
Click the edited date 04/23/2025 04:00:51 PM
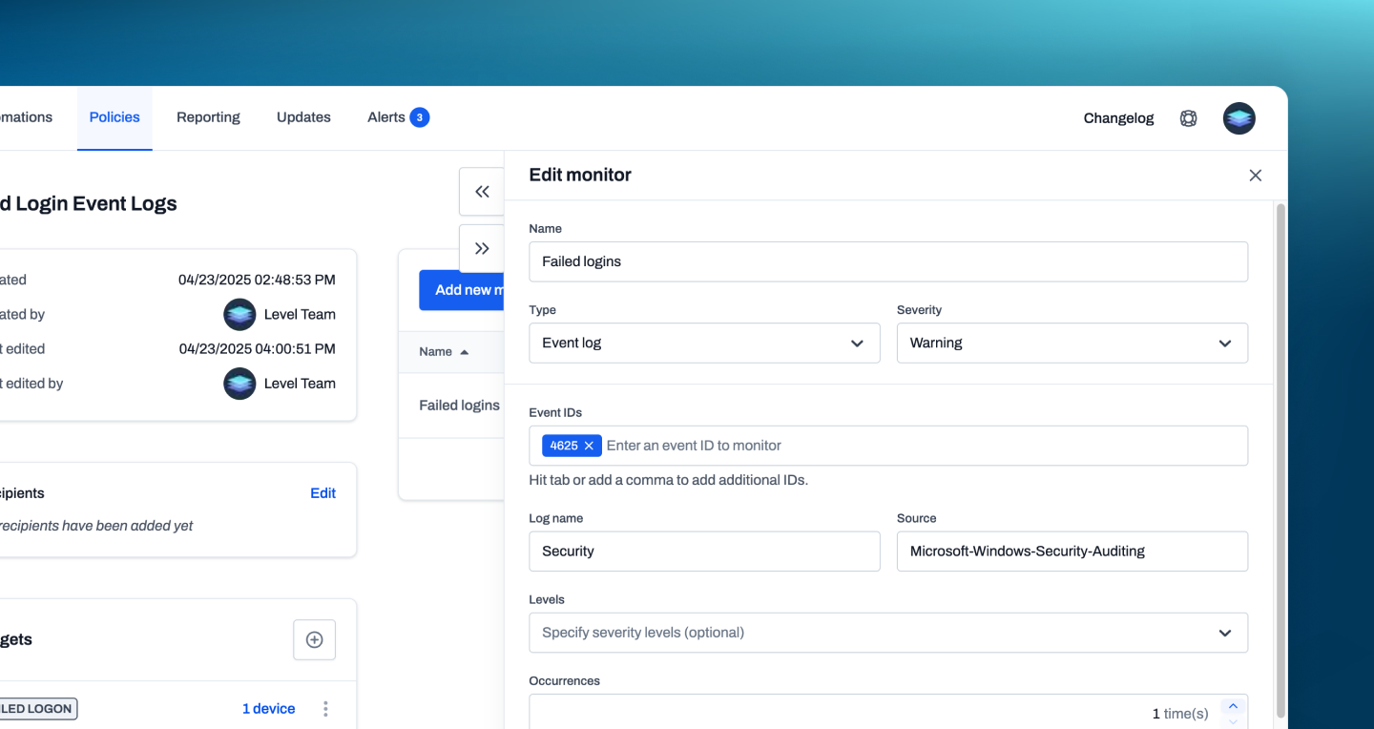pos(257,349)
